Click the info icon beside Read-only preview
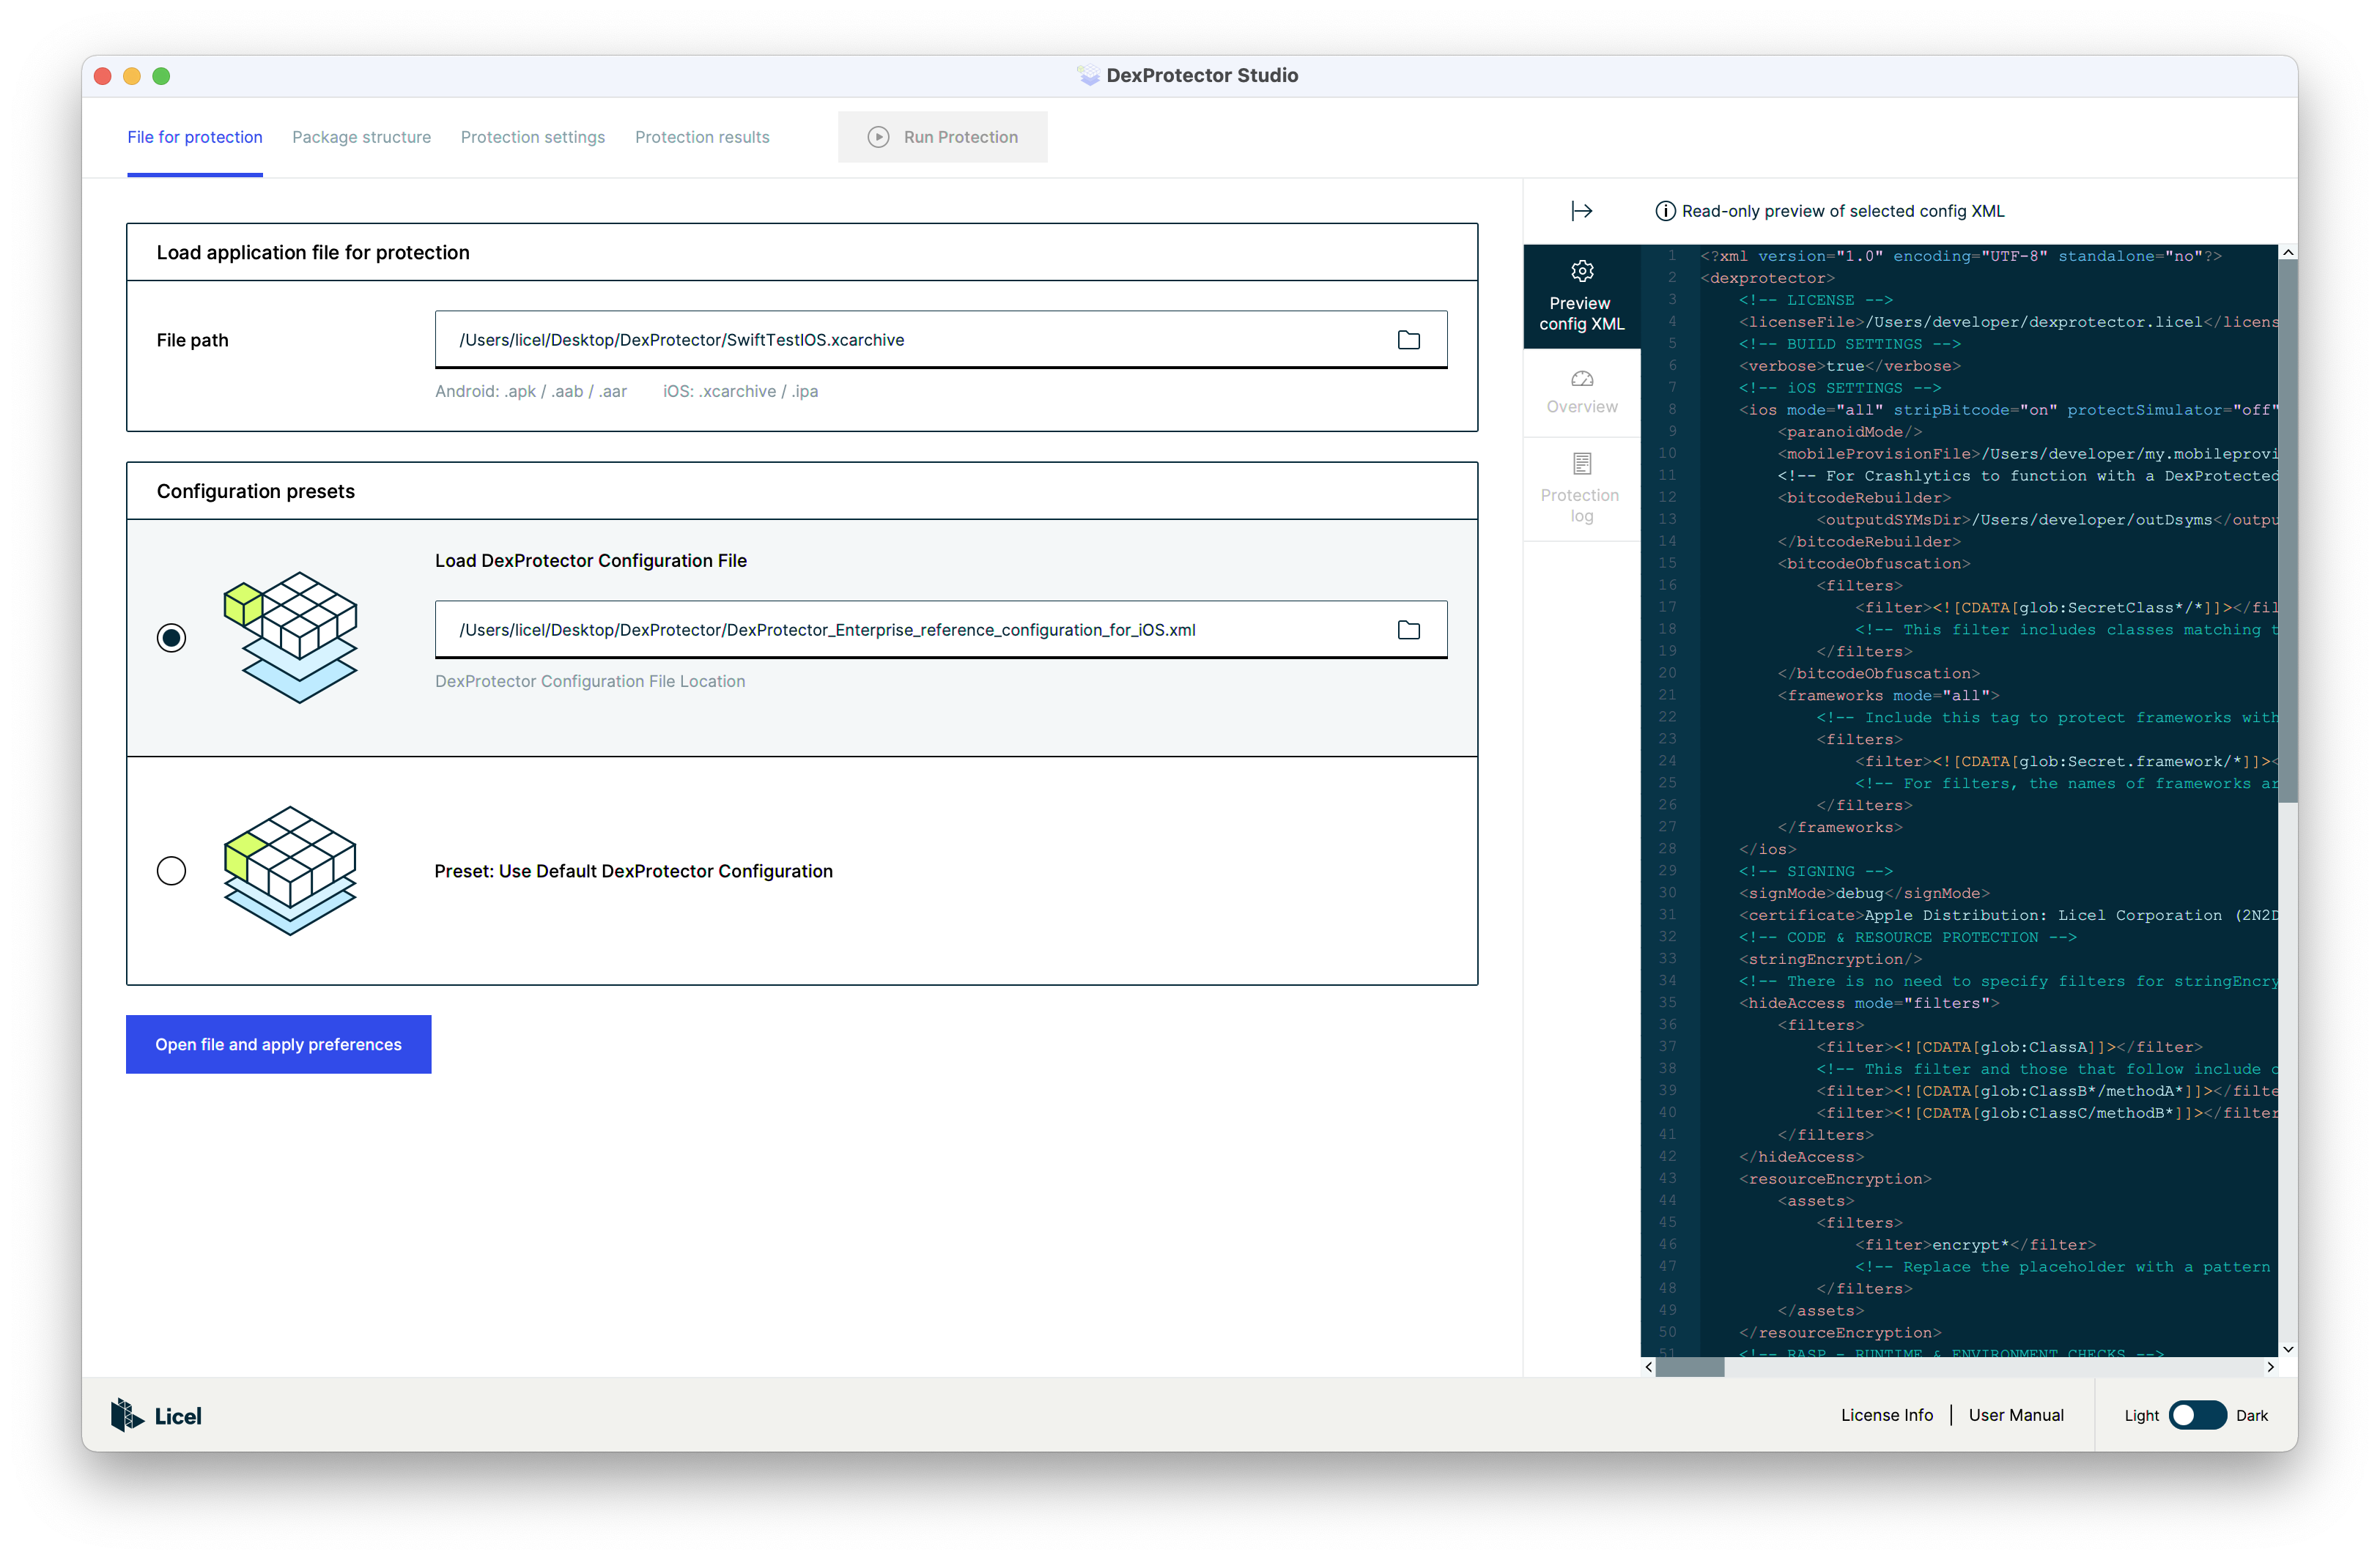 [1665, 211]
